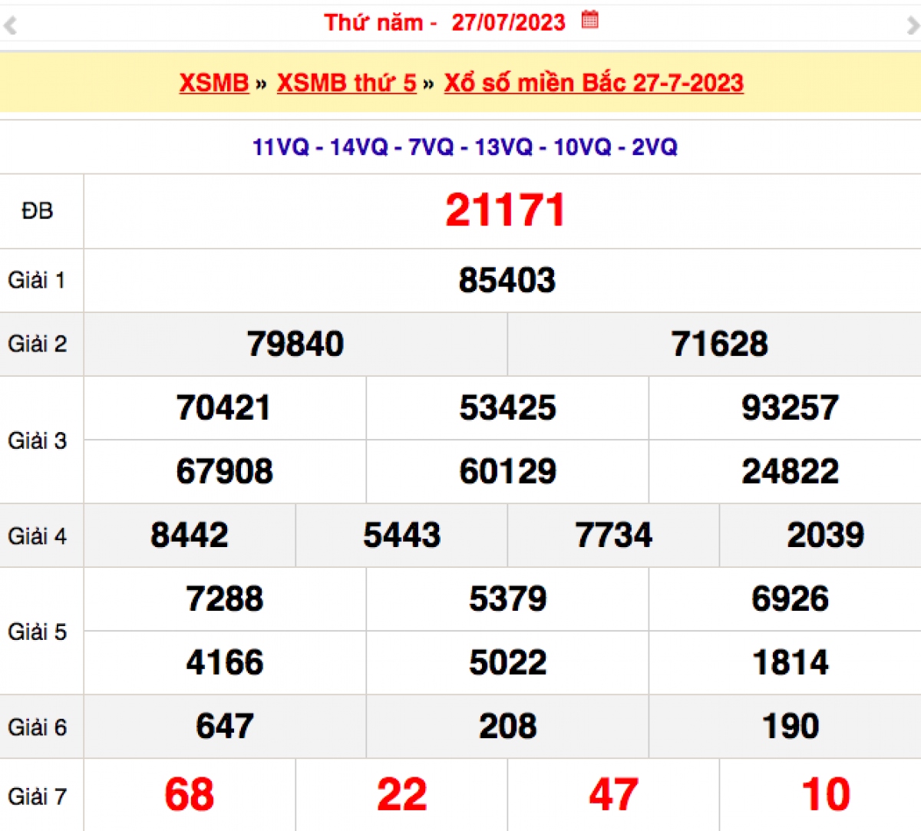This screenshot has height=831, width=921.
Task: Click seventh prize number 10
Action: [825, 795]
